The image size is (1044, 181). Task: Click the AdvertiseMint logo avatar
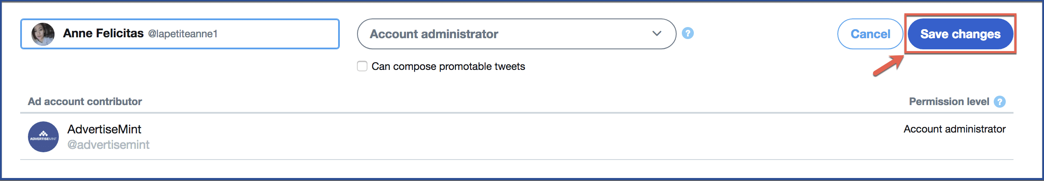click(43, 137)
